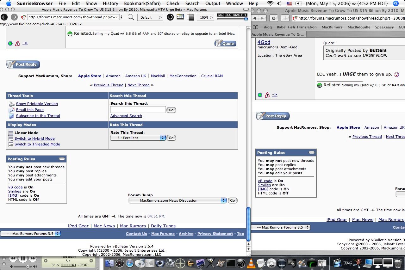
Task: Click the Linear Mode icon under Display Modes
Action: (x=11, y=133)
